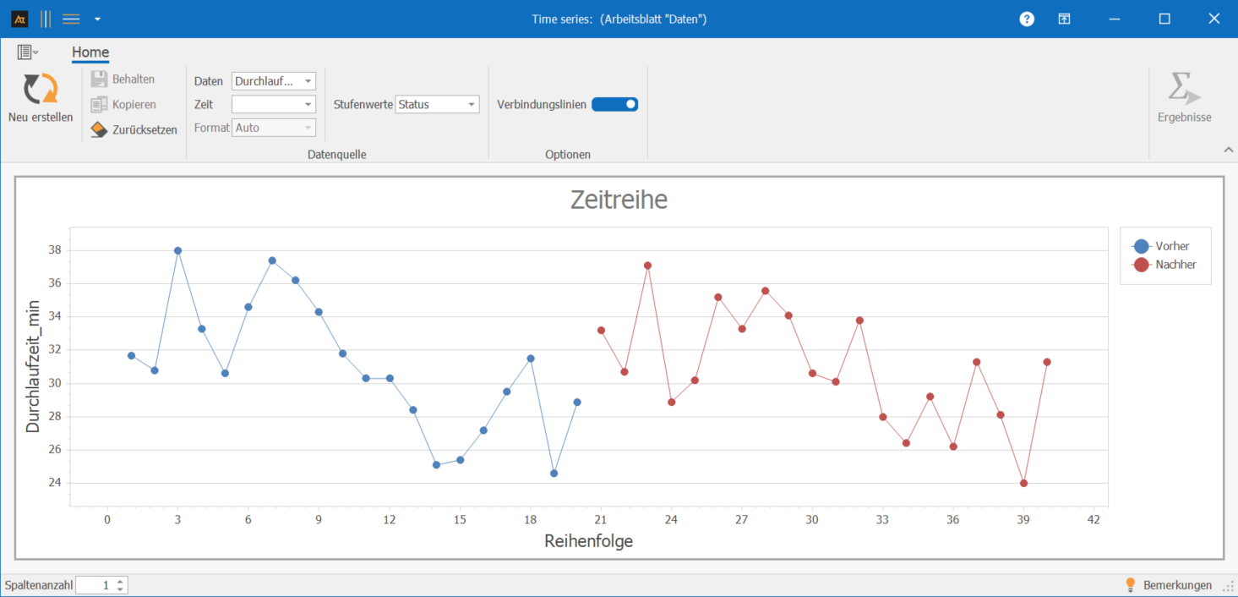
Task: Select the Home ribbon tab
Action: coord(90,52)
